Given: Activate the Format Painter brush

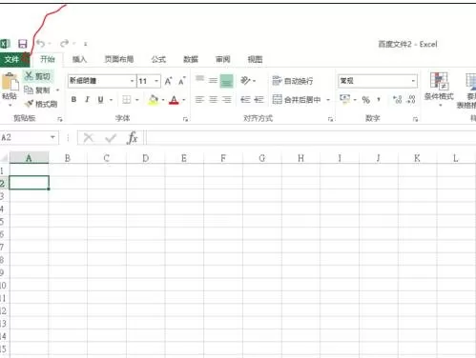Looking at the screenshot, I should [x=41, y=104].
